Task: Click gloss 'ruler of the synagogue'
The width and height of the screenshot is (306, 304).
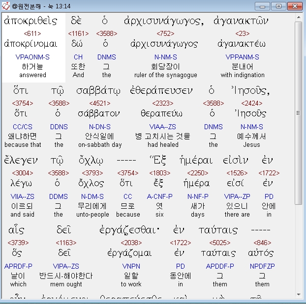Action: coord(166,75)
